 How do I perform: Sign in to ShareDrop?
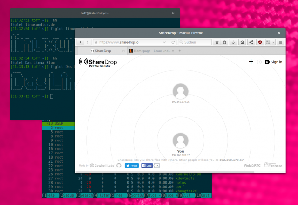[273, 62]
